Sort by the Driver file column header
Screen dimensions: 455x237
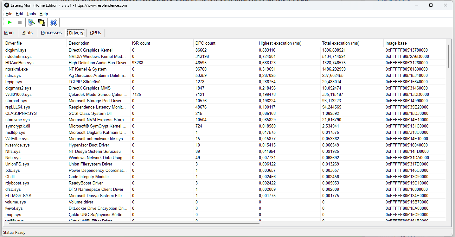pos(35,43)
